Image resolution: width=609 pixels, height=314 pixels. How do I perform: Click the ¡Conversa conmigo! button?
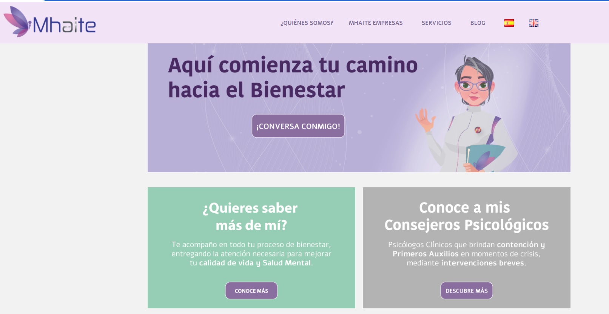tap(298, 126)
